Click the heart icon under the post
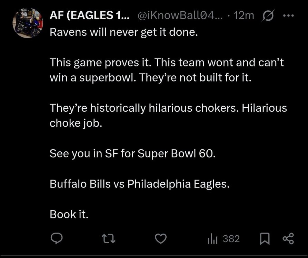 161,237
